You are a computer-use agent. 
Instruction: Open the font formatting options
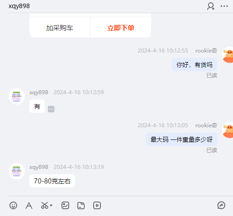(29, 206)
